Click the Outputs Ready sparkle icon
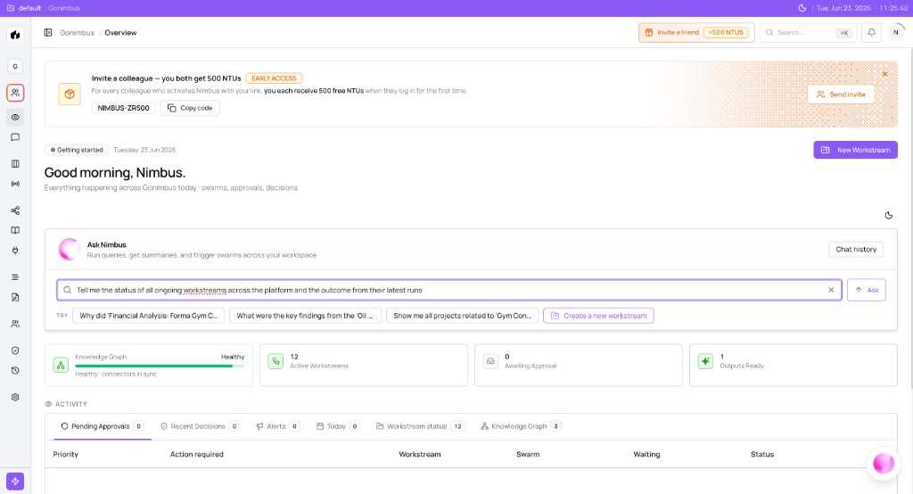This screenshot has width=913, height=494. pos(705,362)
